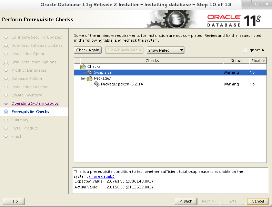This screenshot has height=207, width=272.
Task: Open the Show Failed dropdown
Action: pos(165,50)
